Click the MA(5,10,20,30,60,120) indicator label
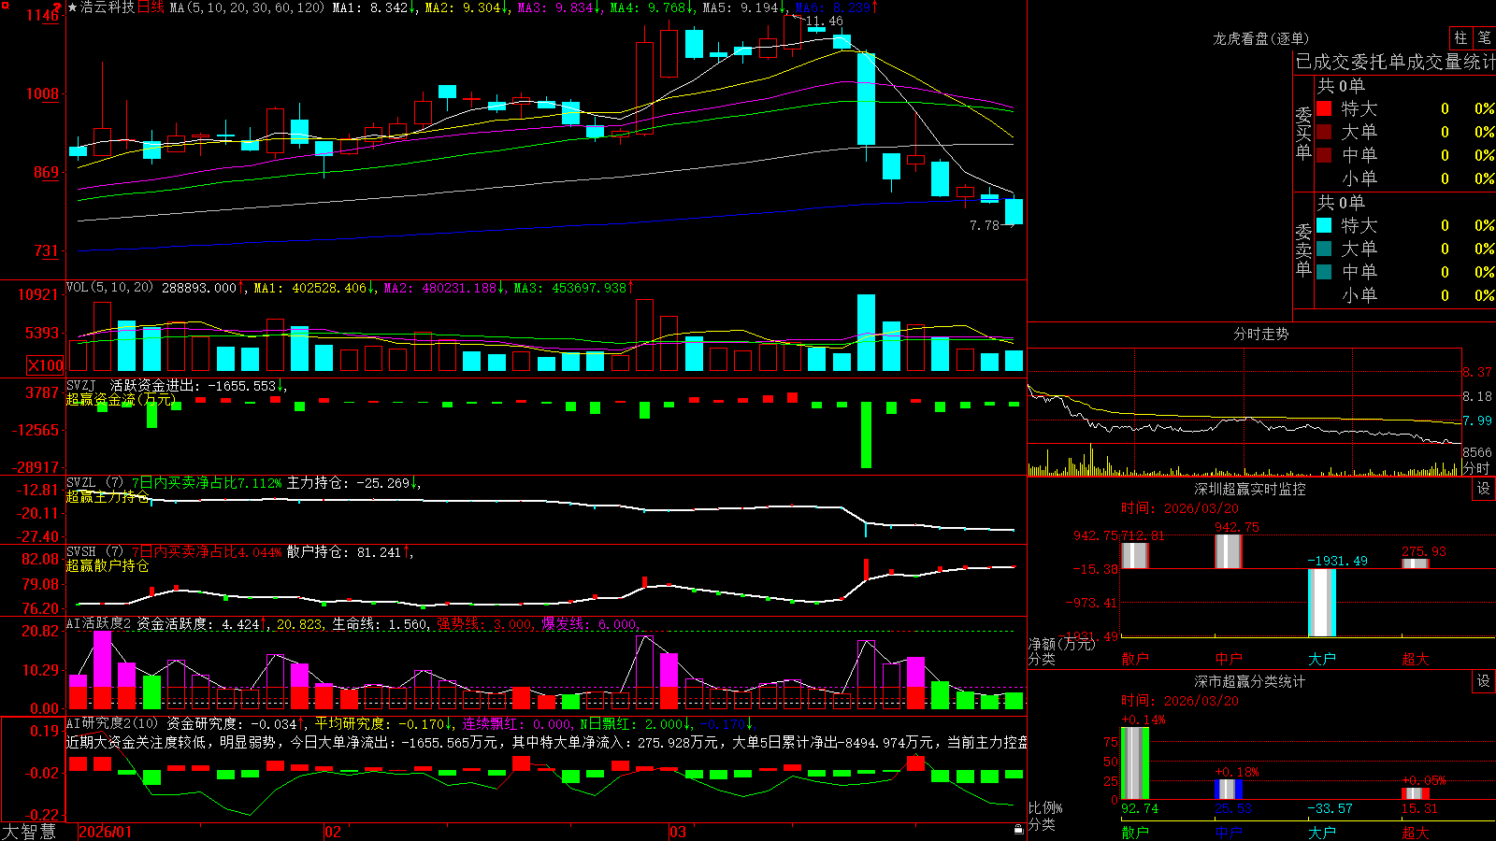This screenshot has width=1496, height=841. pos(247,7)
